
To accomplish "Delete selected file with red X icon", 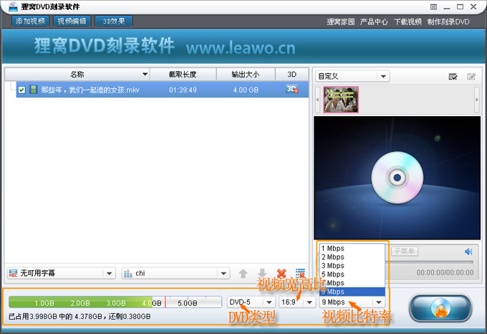I will pos(281,273).
